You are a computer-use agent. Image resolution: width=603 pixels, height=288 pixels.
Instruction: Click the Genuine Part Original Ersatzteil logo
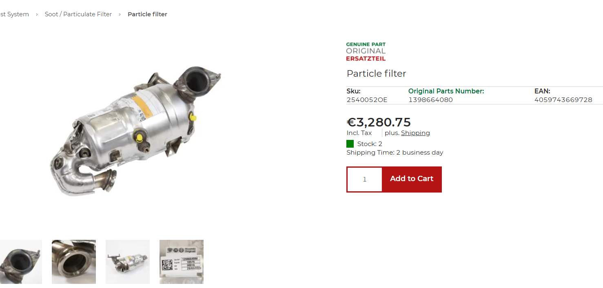[x=366, y=51]
